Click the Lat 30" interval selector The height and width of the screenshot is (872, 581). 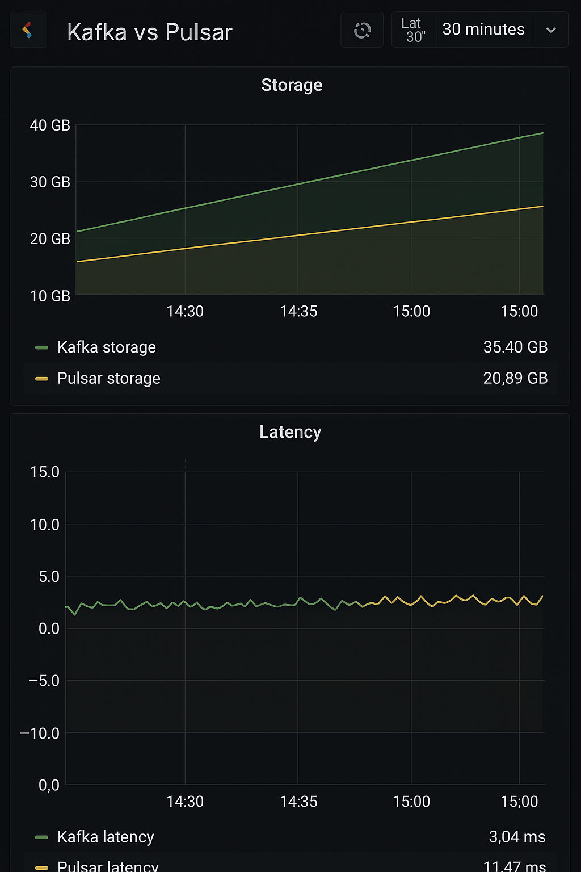(413, 30)
